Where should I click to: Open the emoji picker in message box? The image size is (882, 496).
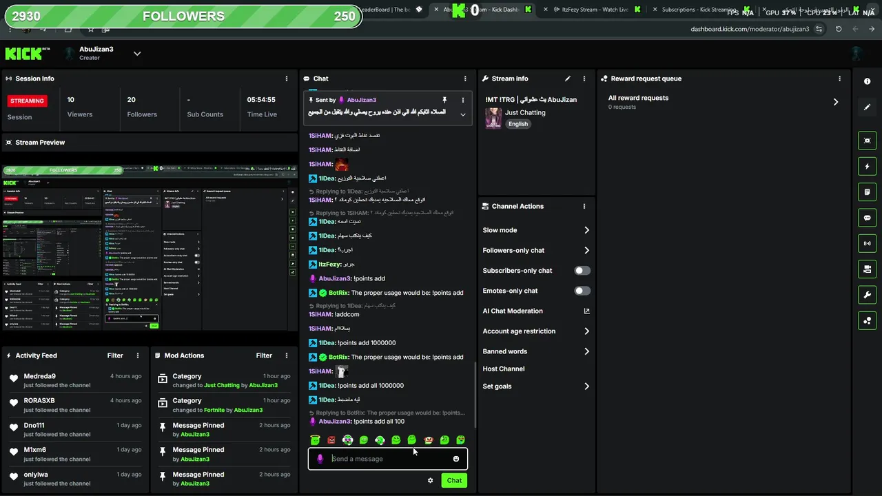click(x=456, y=459)
